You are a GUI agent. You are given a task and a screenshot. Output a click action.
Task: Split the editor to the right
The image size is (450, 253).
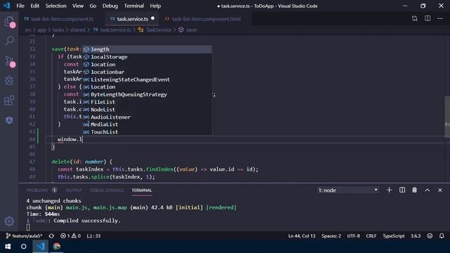[427, 19]
